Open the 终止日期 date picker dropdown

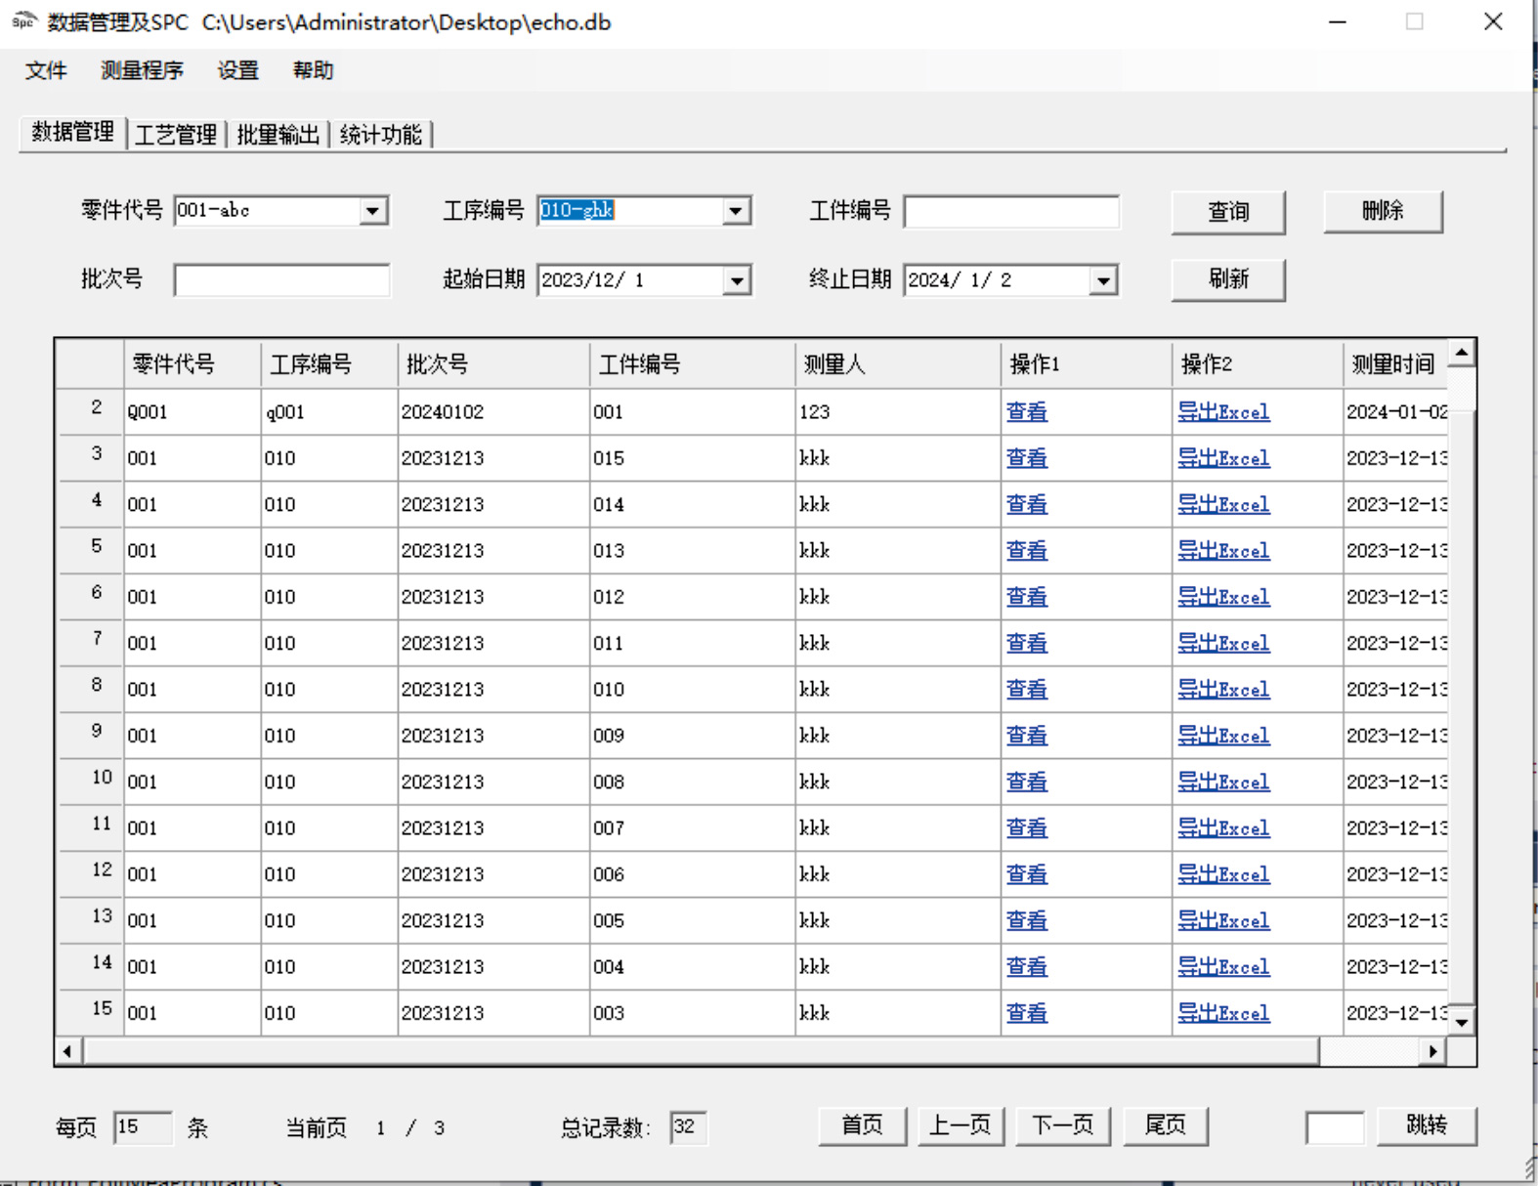coord(1103,281)
